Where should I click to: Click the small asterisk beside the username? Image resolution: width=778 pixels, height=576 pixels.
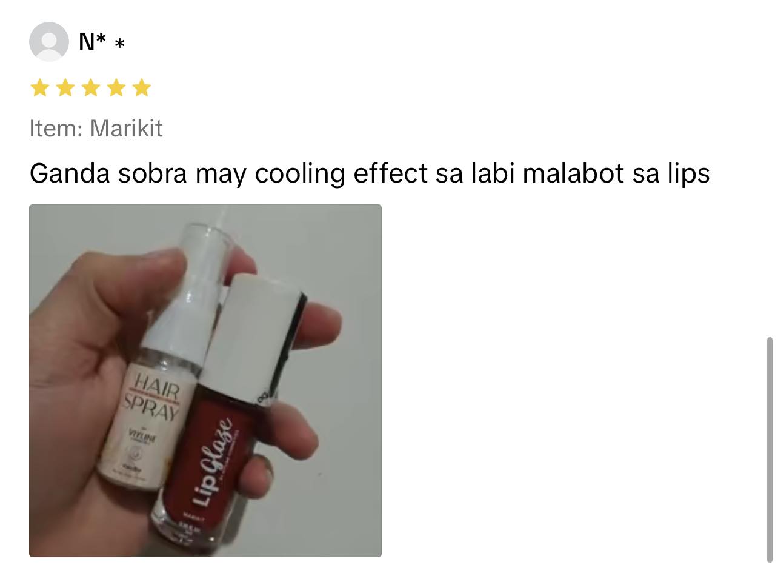coord(120,44)
